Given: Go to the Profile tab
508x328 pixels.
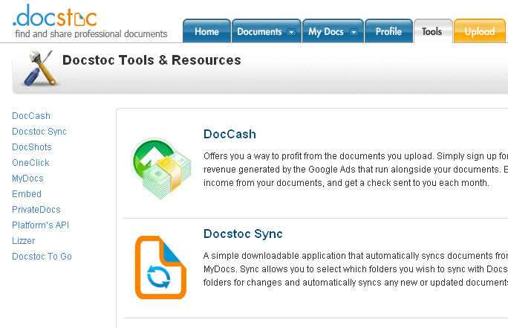Looking at the screenshot, I should tap(388, 31).
